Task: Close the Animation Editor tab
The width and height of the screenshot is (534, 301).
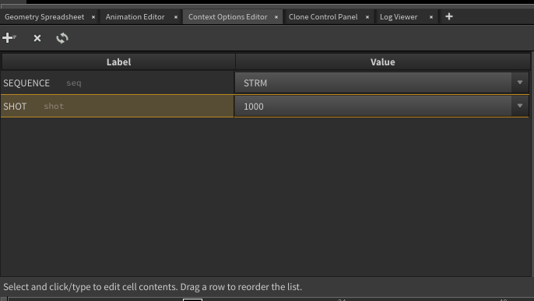Action: click(176, 17)
